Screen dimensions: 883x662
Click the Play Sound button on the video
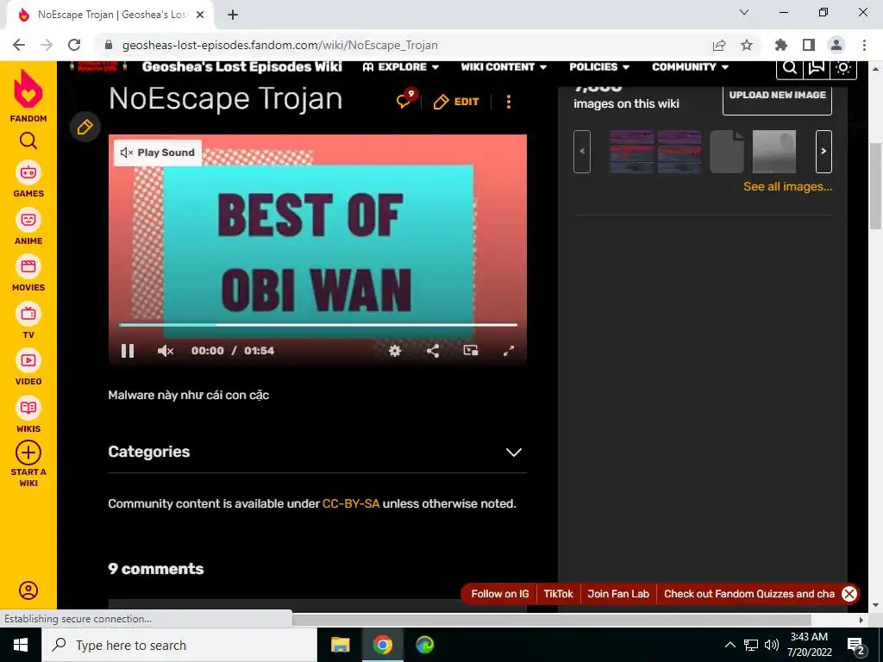click(158, 153)
